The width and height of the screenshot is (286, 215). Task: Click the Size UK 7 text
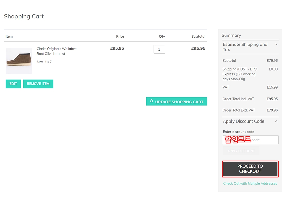pyautogui.click(x=44, y=62)
